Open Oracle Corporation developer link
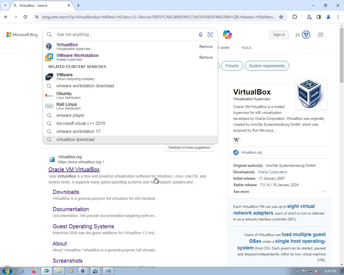 coord(272,172)
